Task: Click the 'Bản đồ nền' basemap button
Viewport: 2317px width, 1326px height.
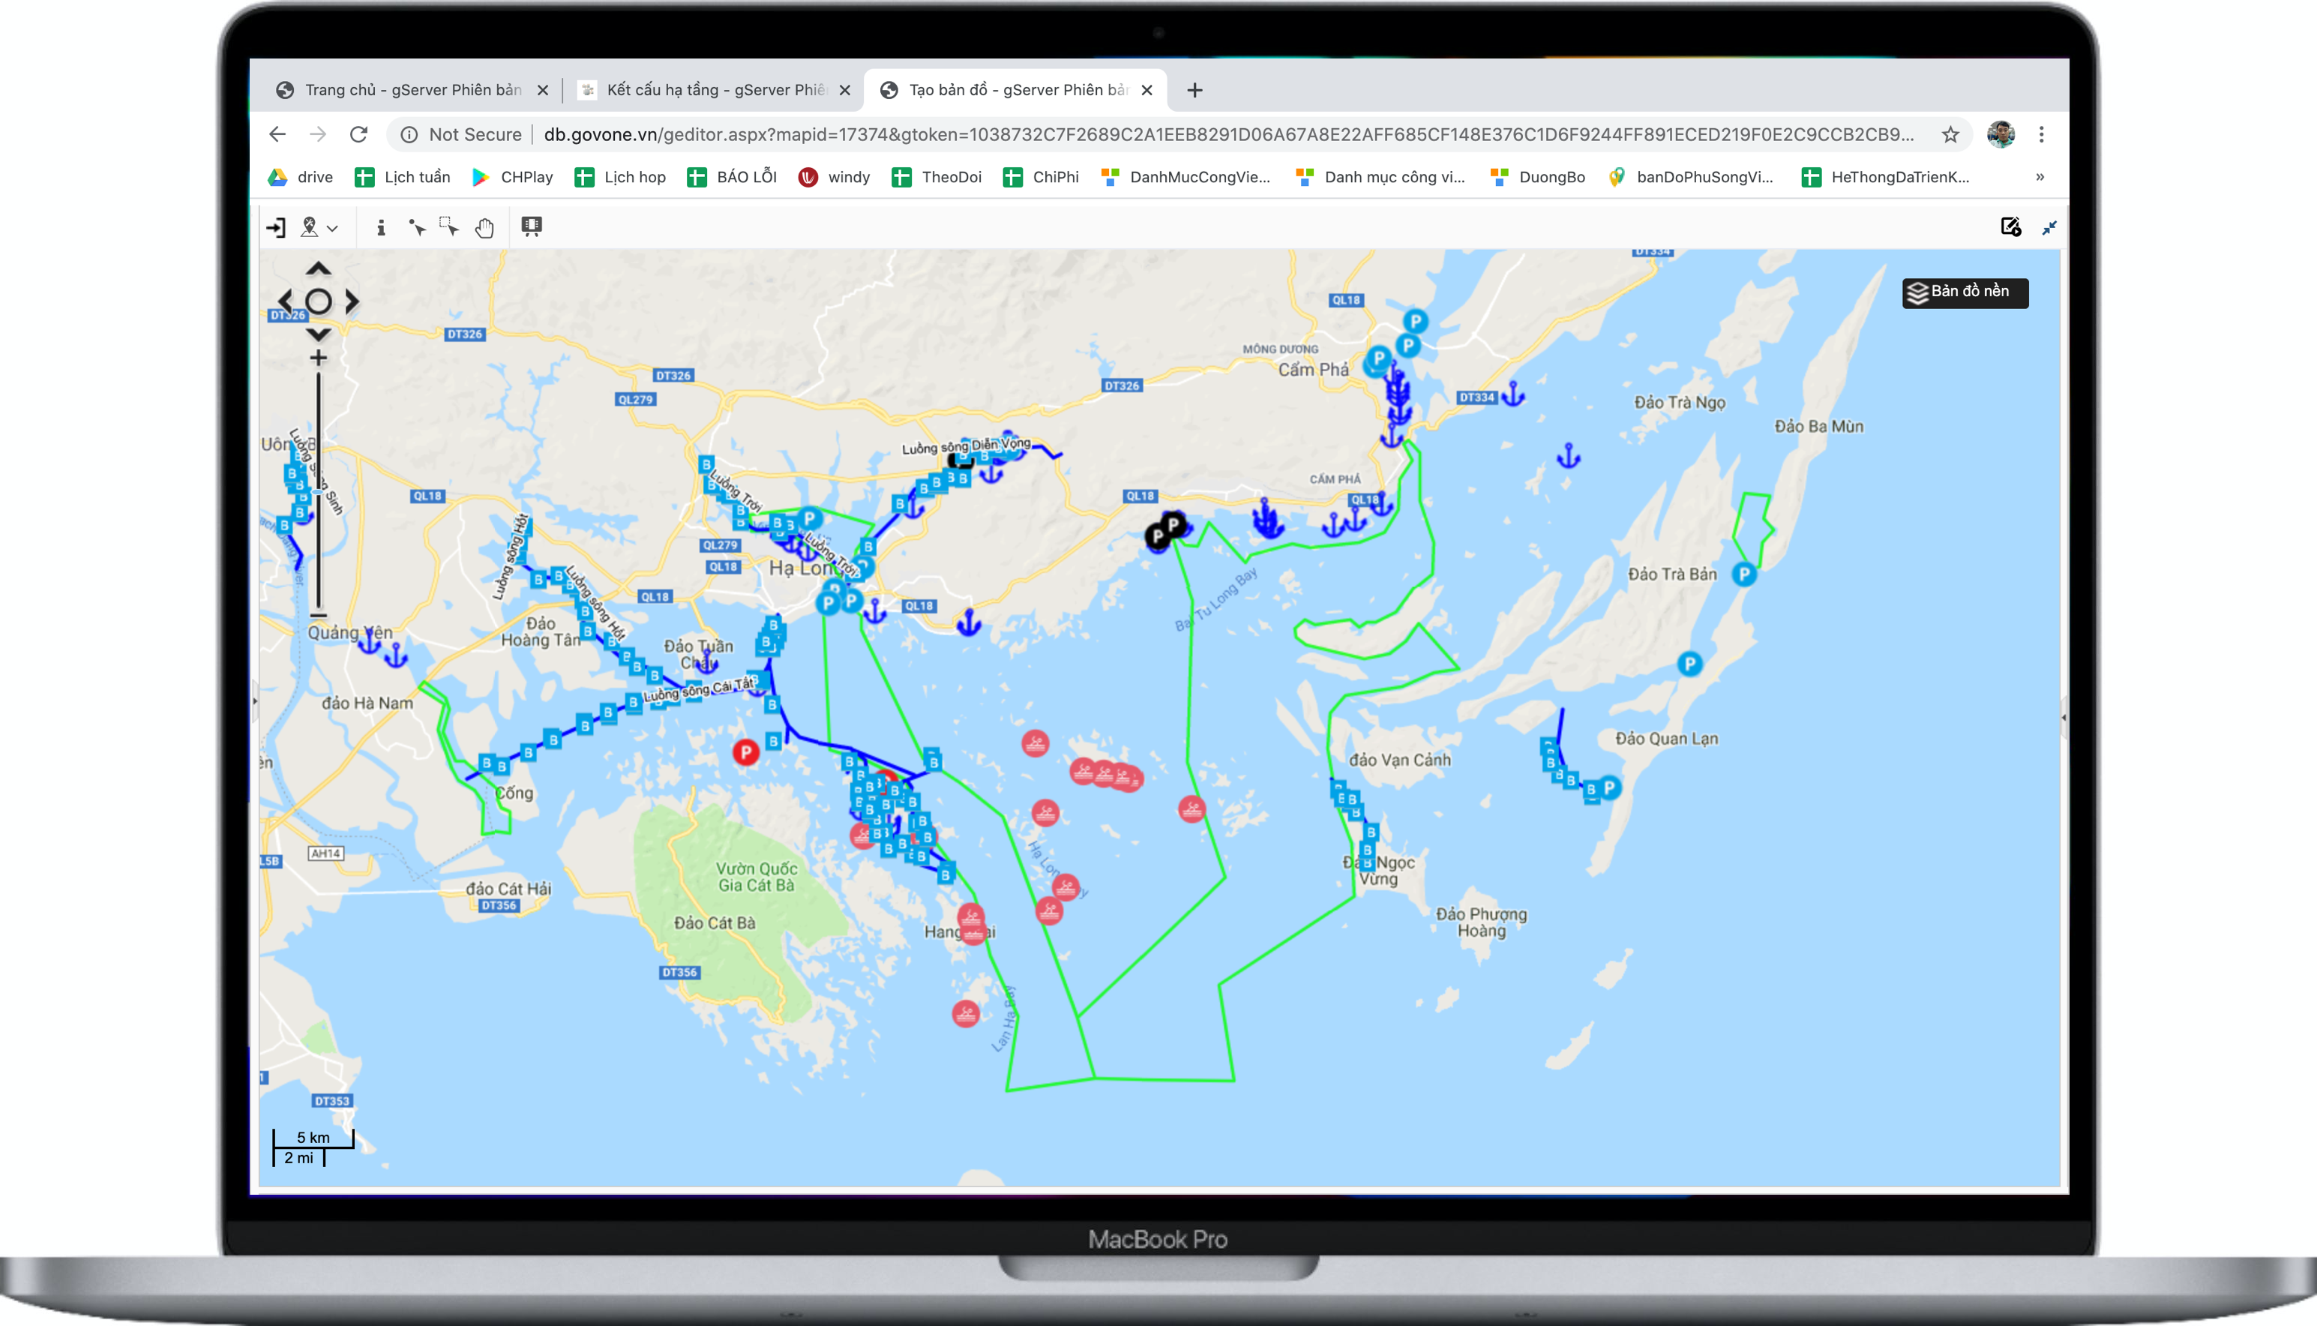Action: point(1965,292)
